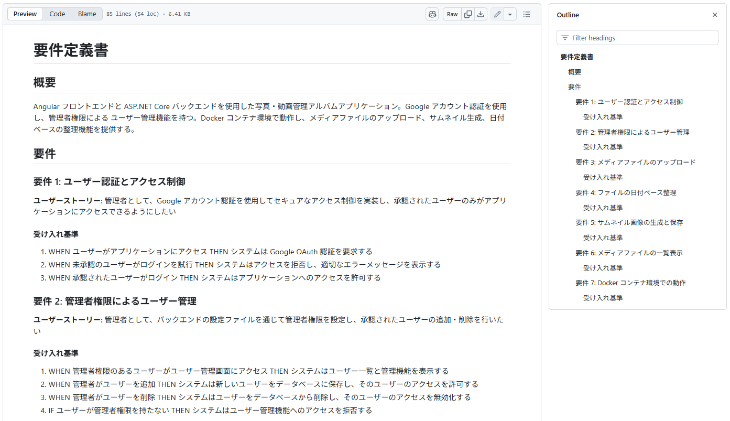Screen dimensions: 730x421
Task: Open the Copilot icon in file toolbar
Action: 432,14
